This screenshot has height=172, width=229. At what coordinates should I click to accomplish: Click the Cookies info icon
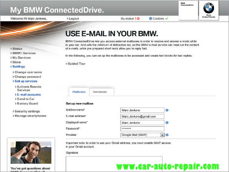(150, 18)
